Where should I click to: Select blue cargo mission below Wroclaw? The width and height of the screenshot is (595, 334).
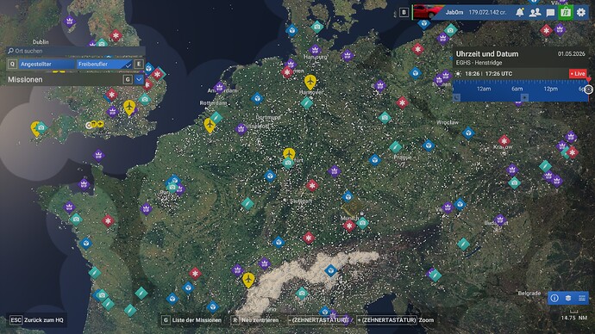pos(468,133)
